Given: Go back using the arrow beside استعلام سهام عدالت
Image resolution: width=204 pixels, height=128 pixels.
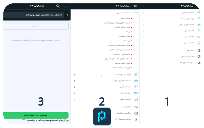Looking at the screenshot, I should [67, 15].
